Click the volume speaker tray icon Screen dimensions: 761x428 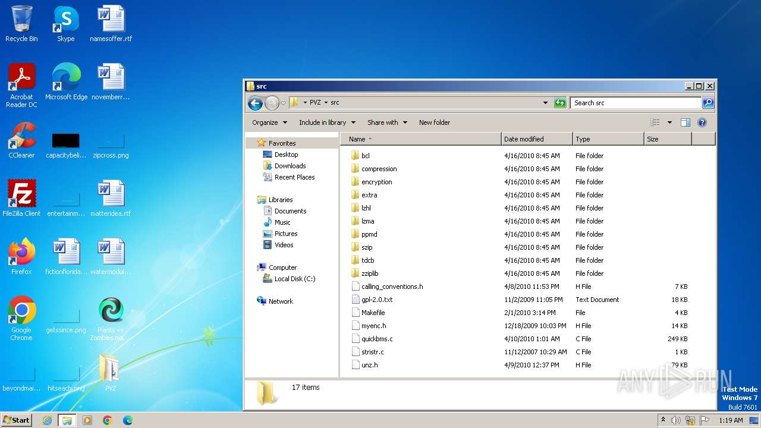pos(675,420)
